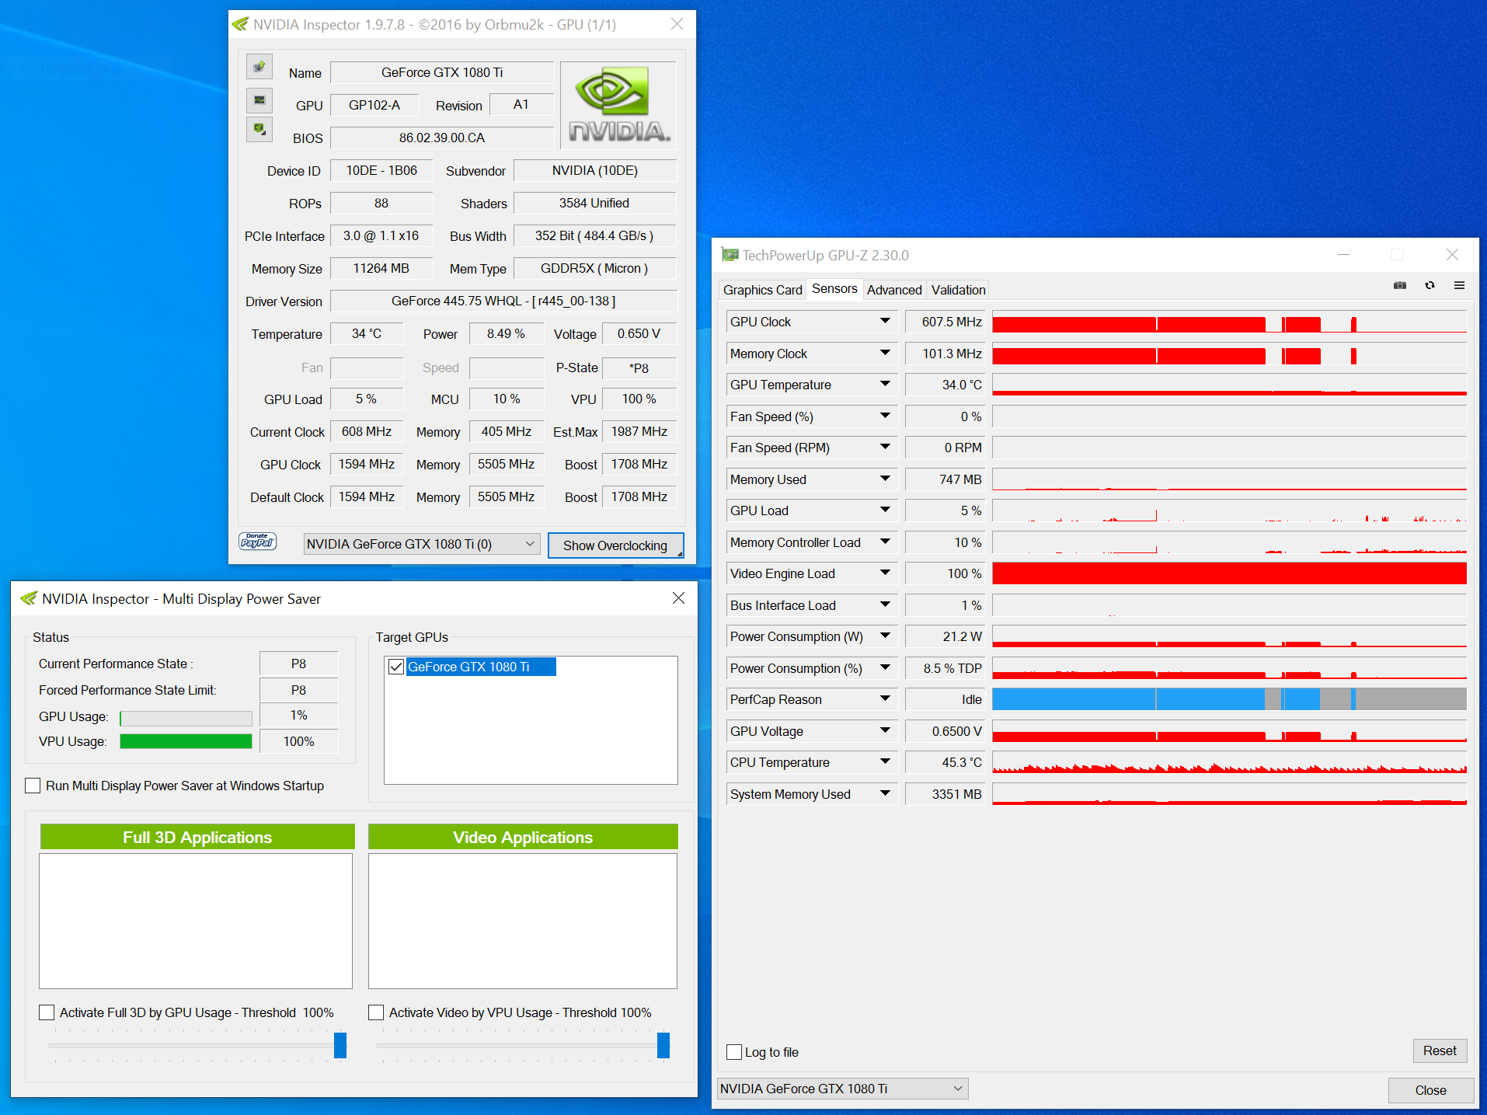Expand the Bus Interface Load sensor dropdown
Viewport: 1487px width, 1115px height.
(x=885, y=605)
